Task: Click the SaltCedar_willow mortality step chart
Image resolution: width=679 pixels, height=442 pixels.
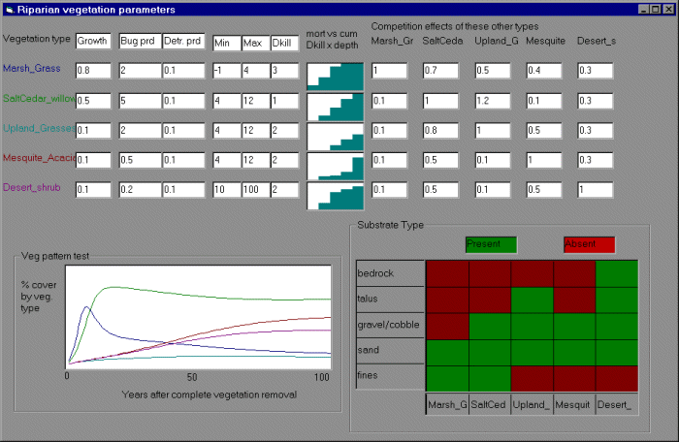Action: pyautogui.click(x=335, y=107)
